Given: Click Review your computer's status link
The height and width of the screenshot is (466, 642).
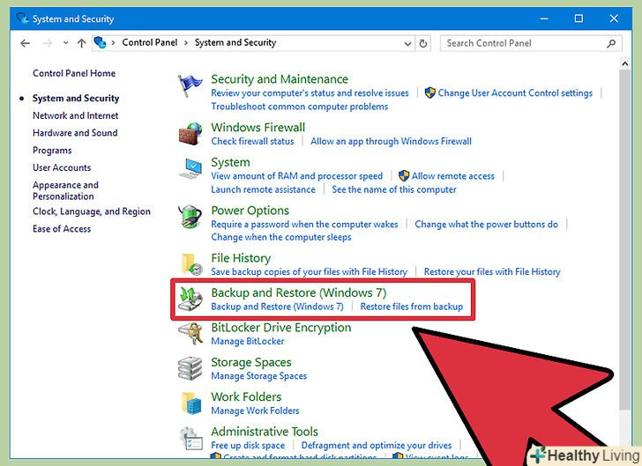Looking at the screenshot, I should pos(310,92).
